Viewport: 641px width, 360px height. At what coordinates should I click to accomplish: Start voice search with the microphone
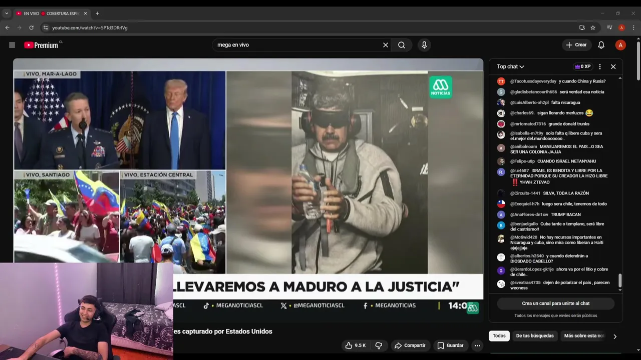[424, 45]
